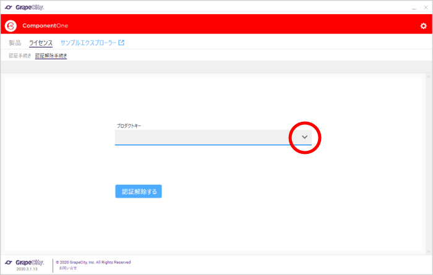Click the ComponentOne title text
The width and height of the screenshot is (433, 275).
45,26
